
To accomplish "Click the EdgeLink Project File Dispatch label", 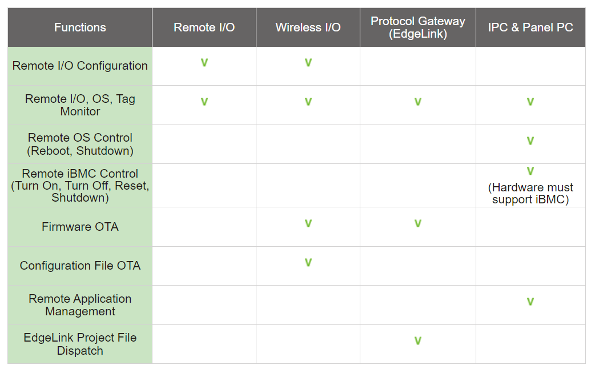I will point(80,344).
